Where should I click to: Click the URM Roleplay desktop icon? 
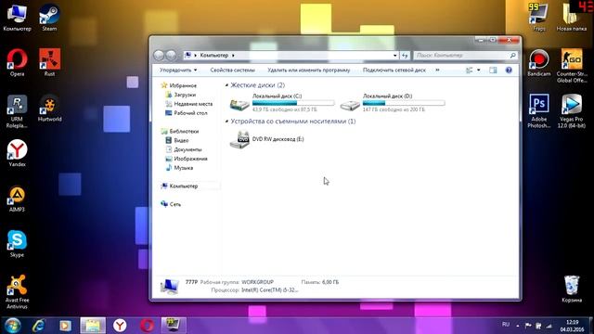point(17,111)
